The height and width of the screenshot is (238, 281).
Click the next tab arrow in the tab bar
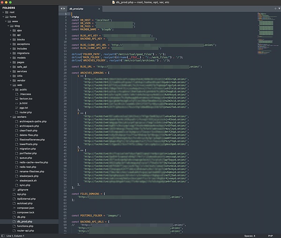[x=65, y=9]
